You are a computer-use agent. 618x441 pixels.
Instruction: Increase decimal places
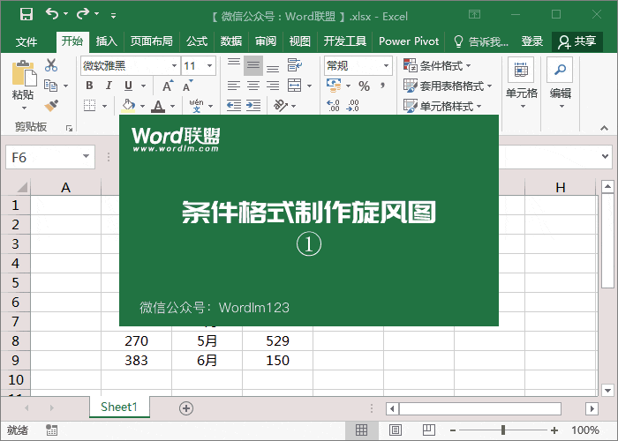[333, 106]
